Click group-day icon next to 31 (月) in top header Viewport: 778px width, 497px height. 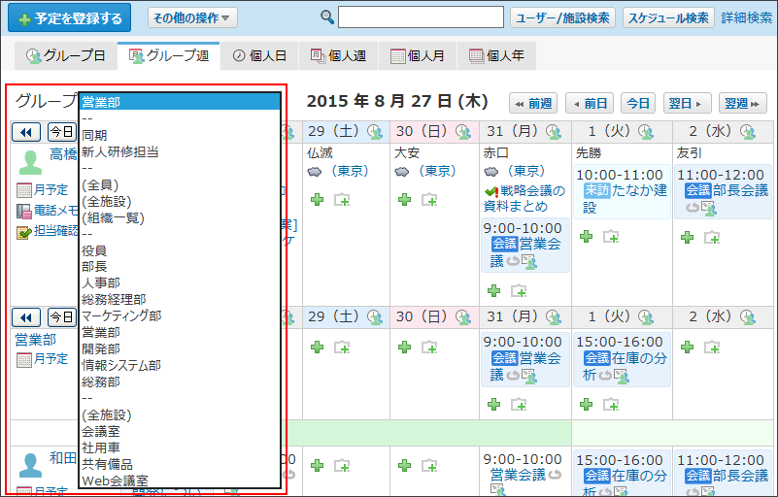pyautogui.click(x=554, y=132)
